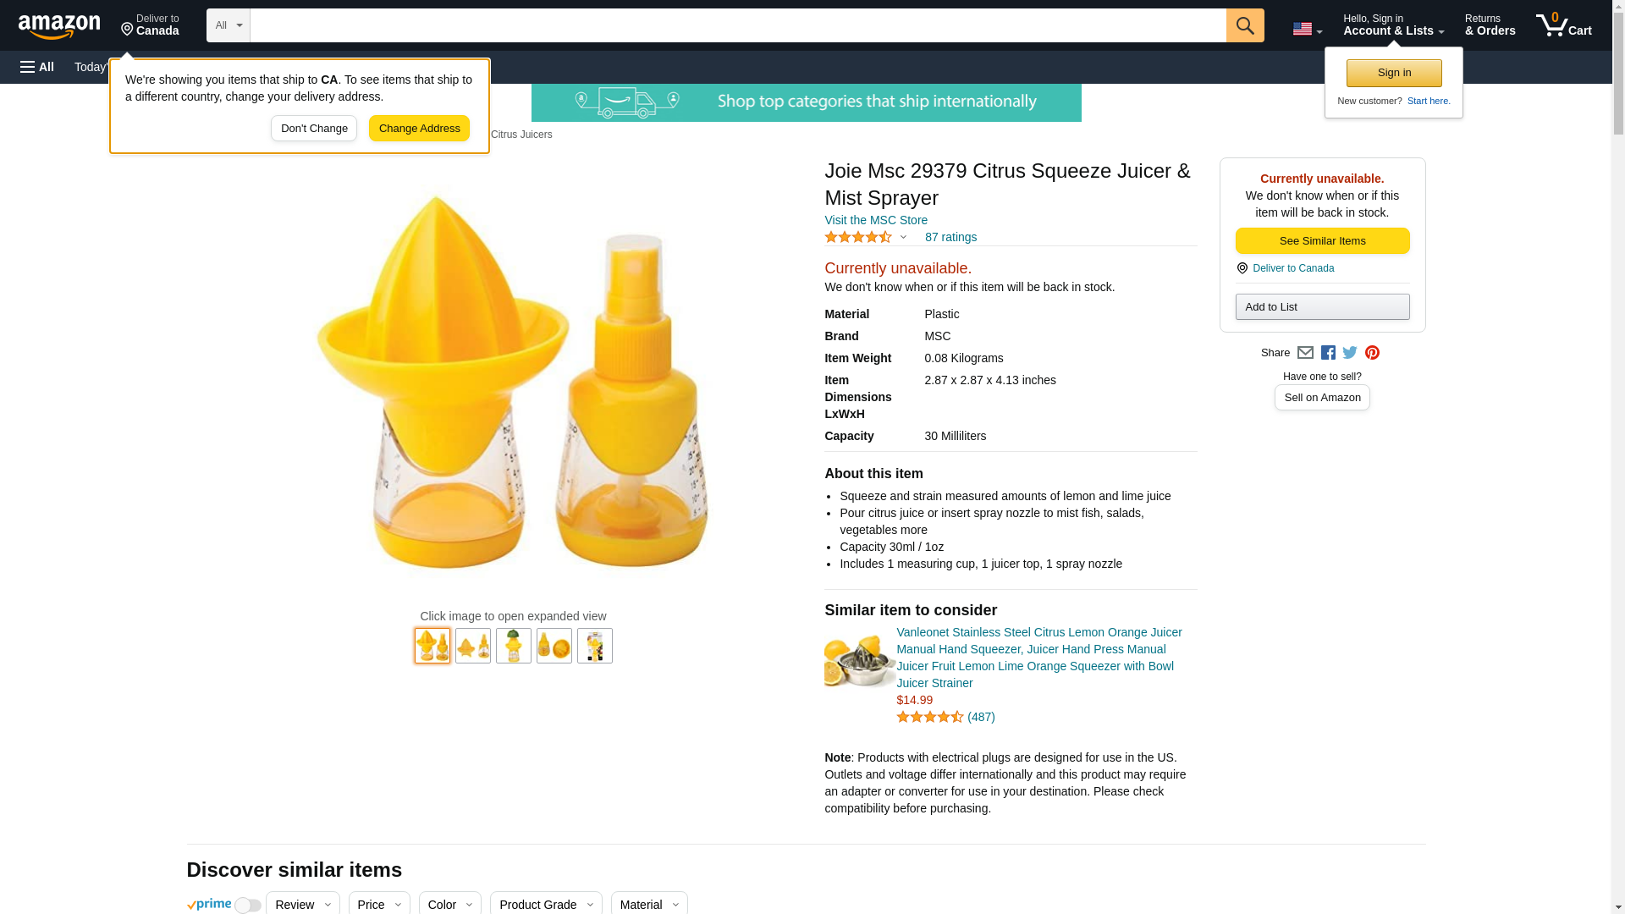Share product via email icon
Image resolution: width=1625 pixels, height=914 pixels.
pos(1305,353)
